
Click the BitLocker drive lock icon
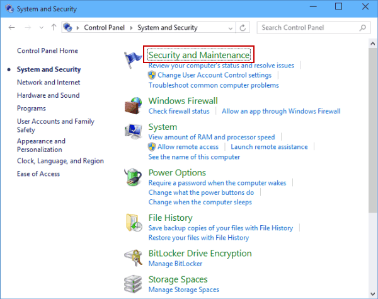tap(134, 258)
